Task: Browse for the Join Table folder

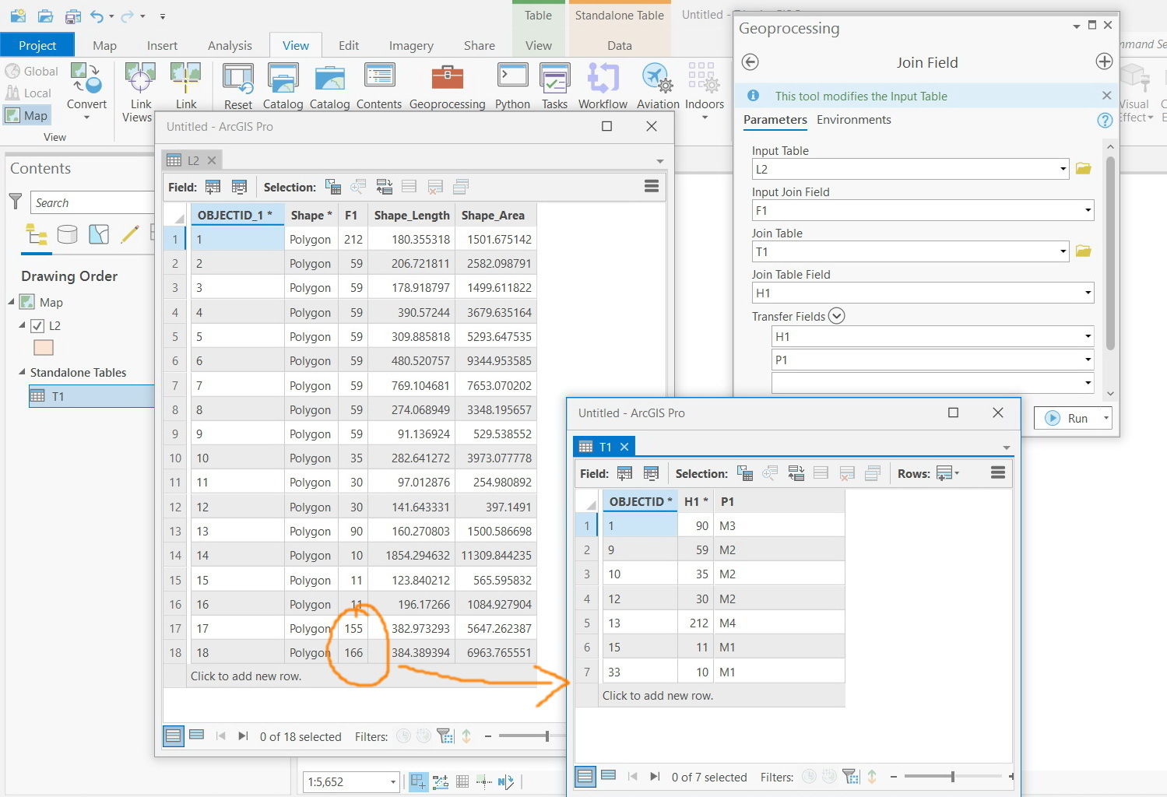Action: pos(1083,251)
